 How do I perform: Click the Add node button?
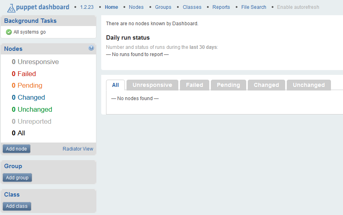16,149
